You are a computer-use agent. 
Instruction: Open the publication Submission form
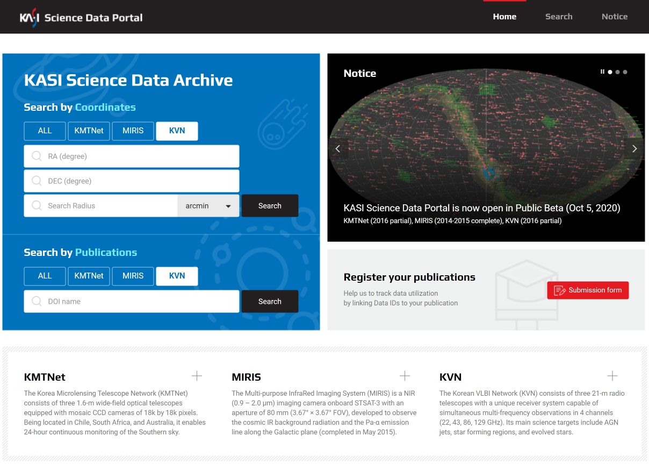click(x=588, y=290)
